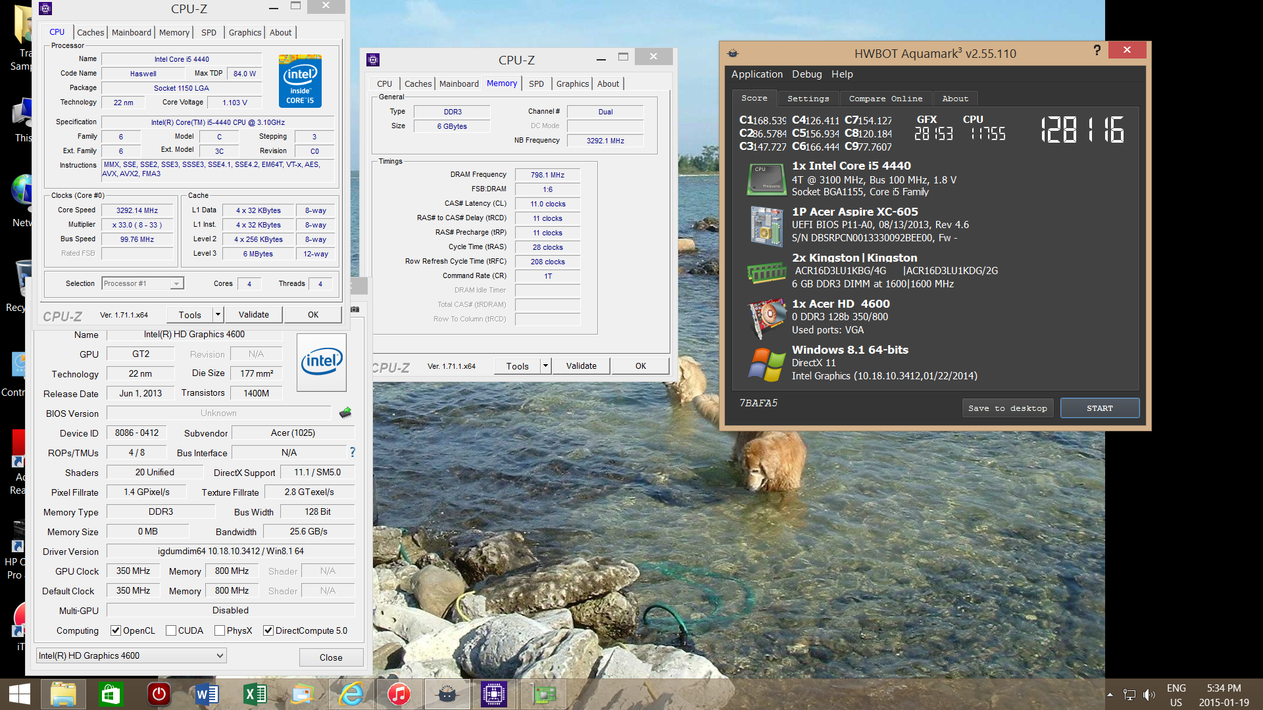Open the Help menu in Aquamark
Viewport: 1263px width, 710px height.
pos(842,74)
